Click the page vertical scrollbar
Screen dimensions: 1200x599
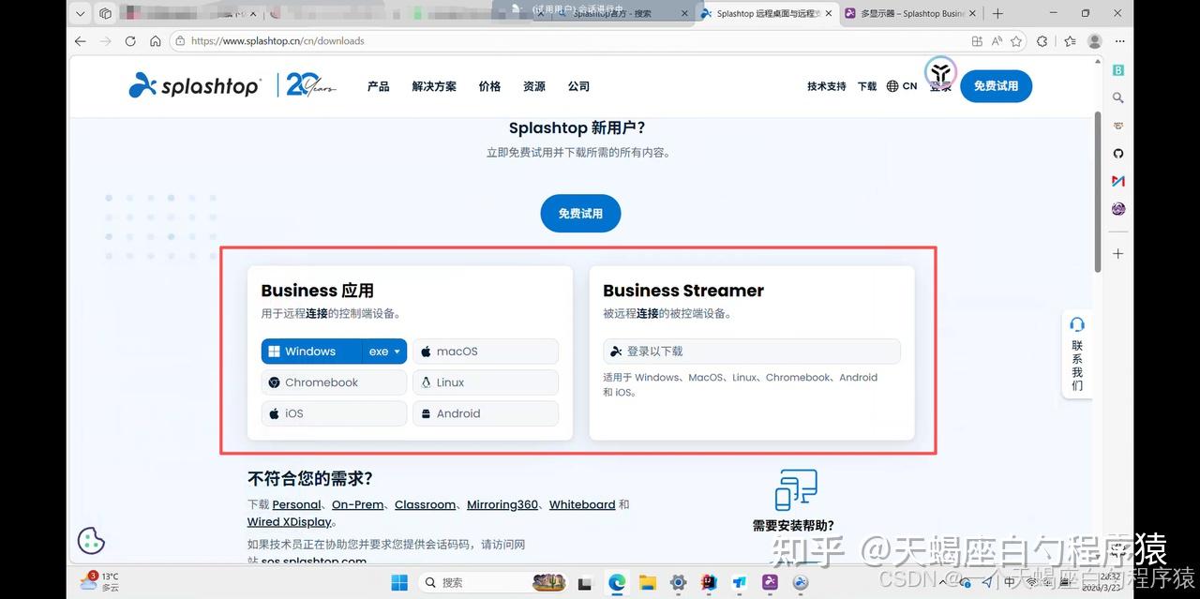1098,192
